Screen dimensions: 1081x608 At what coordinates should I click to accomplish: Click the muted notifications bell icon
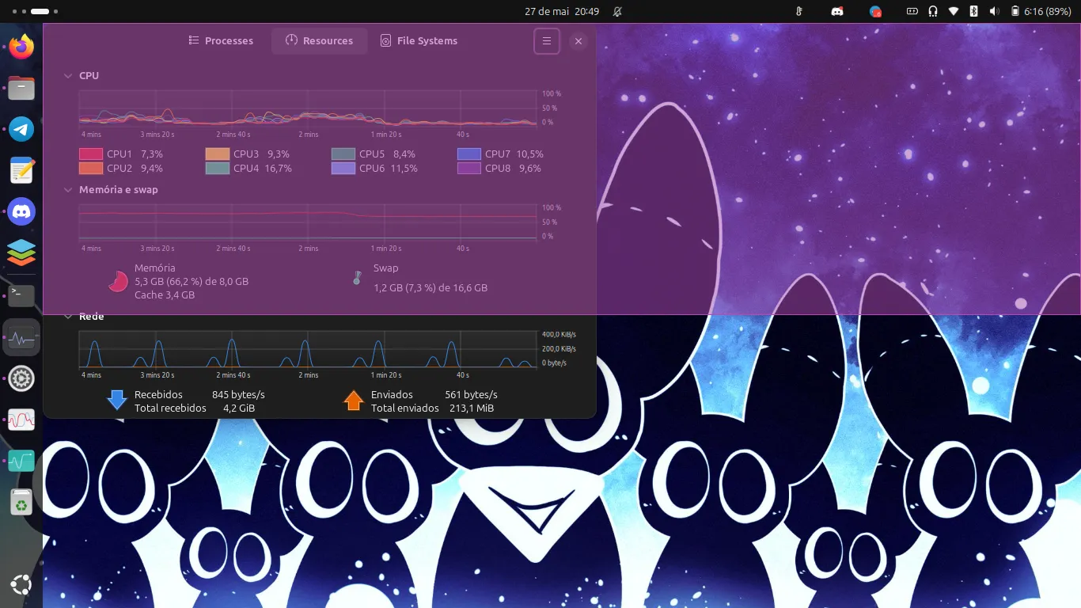coord(617,12)
